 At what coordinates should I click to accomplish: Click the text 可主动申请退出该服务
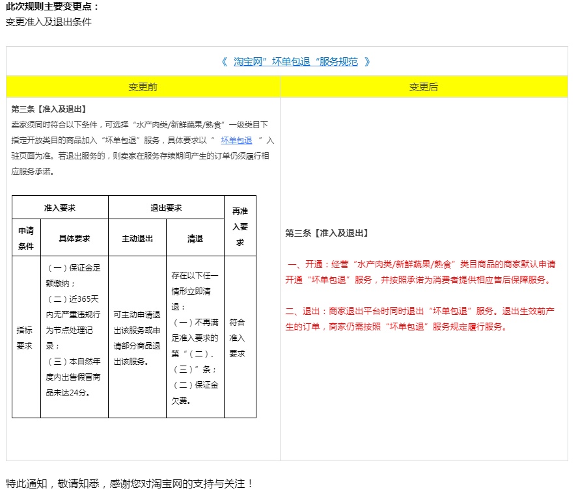point(137,338)
